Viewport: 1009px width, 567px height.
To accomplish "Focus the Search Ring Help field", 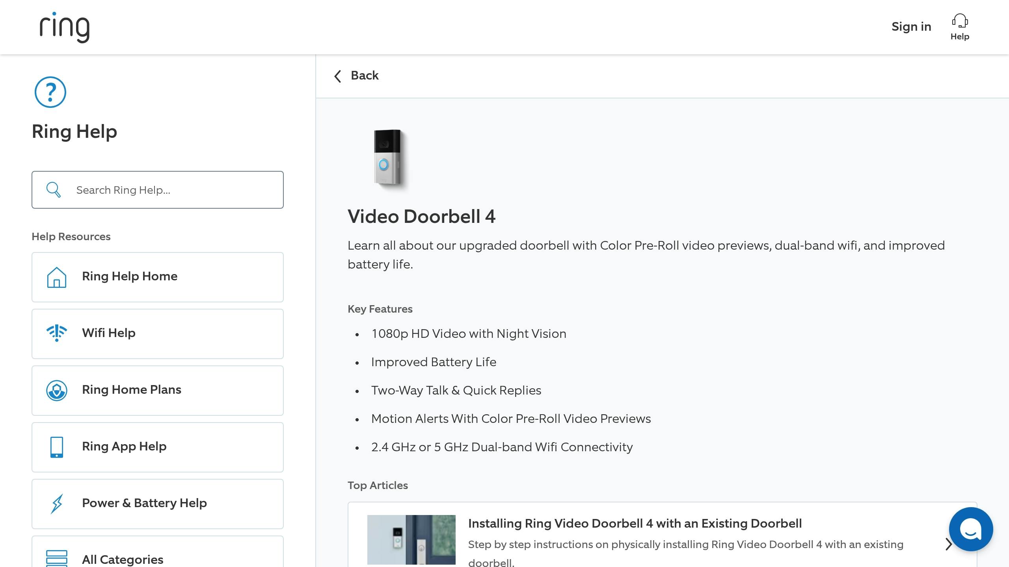I will point(158,190).
